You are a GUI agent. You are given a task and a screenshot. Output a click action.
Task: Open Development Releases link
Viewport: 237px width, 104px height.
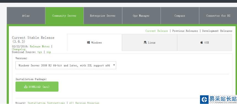(x=217, y=31)
